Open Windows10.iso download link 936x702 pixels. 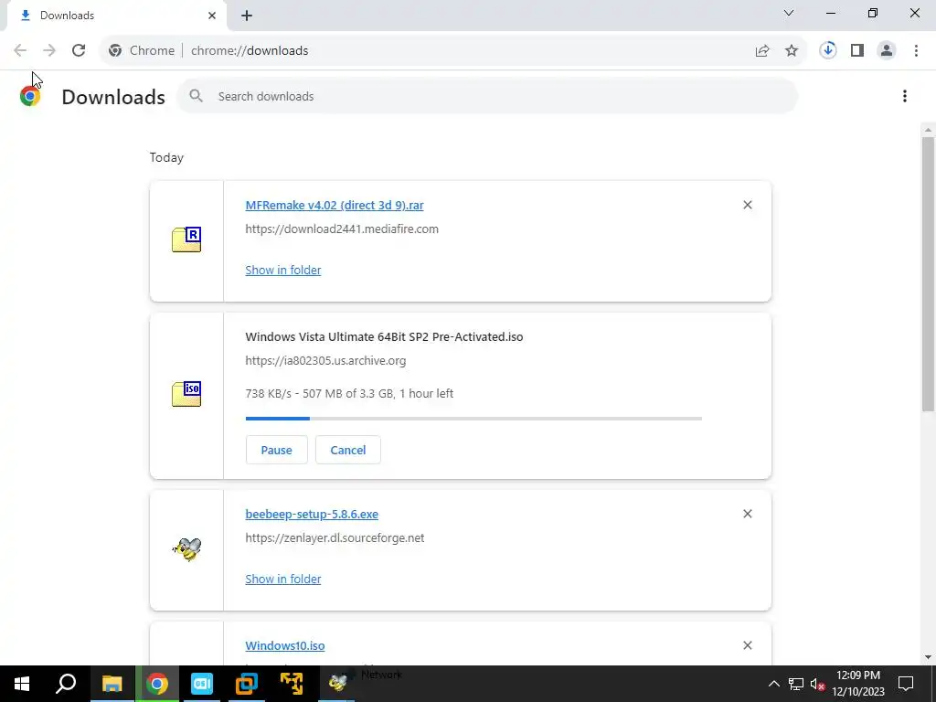click(x=285, y=646)
